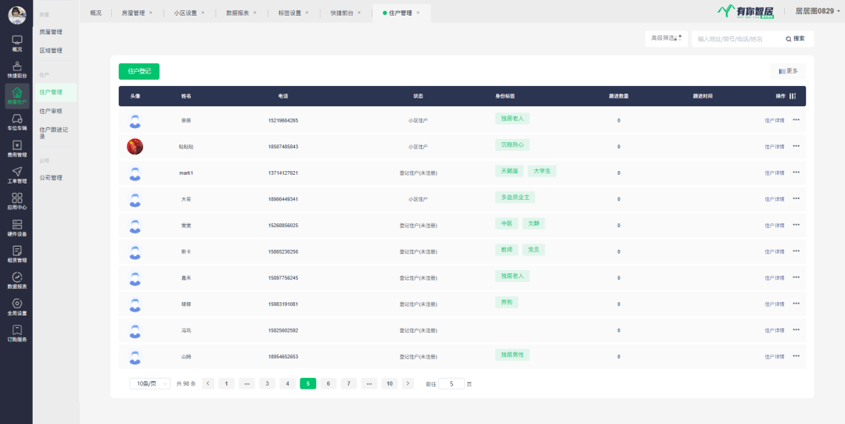Viewport: 845px width, 424px height.
Task: Go to 工单管理 in the sidebar
Action: (16, 175)
